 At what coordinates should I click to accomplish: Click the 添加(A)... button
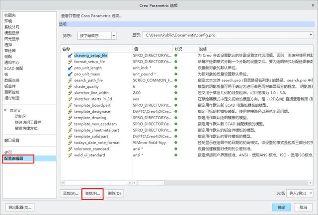tap(71, 193)
